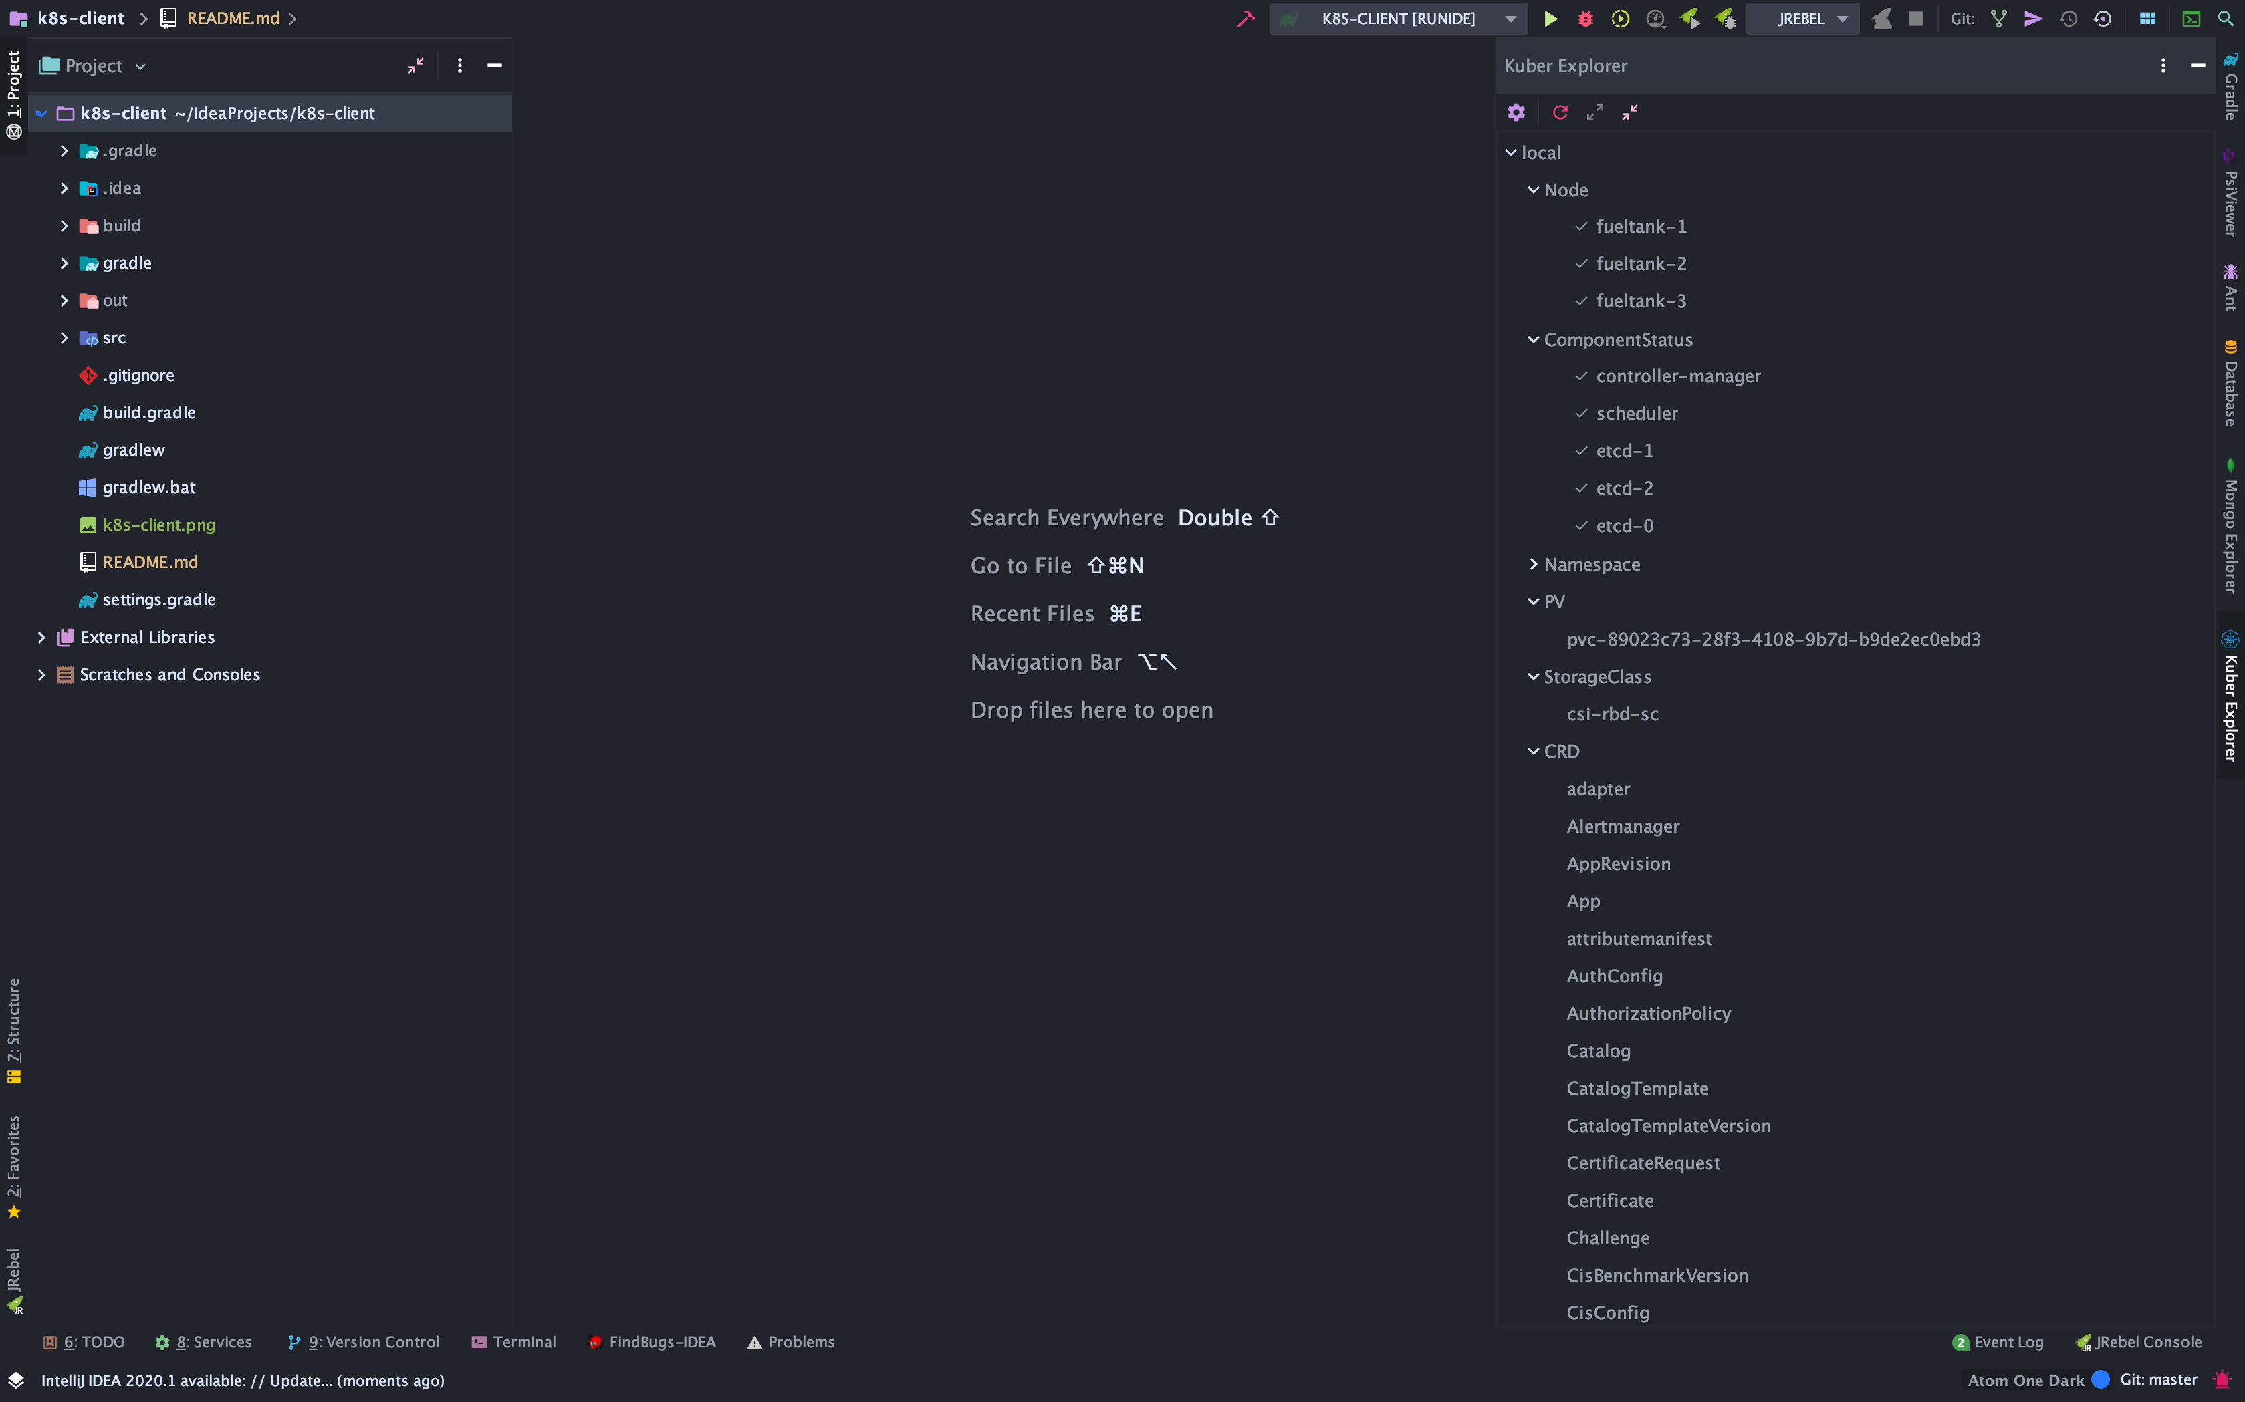Collapse the ComponentStatus node

1534,339
